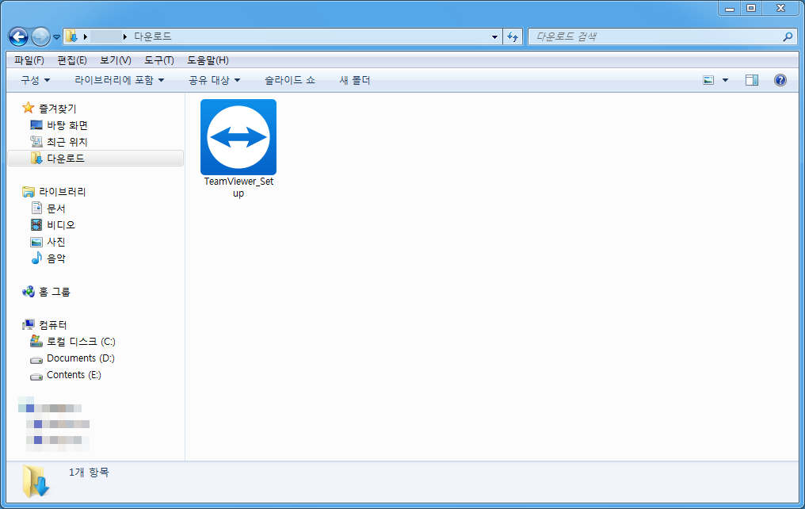805x509 pixels.
Task: Open the 도구(T) menu
Action: pos(158,60)
